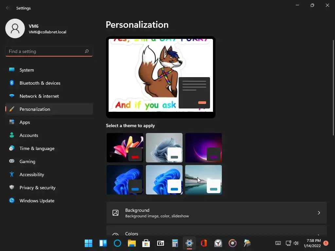Viewport: 335px width, 251px height.
Task: Open Office from the taskbar
Action: [204, 243]
